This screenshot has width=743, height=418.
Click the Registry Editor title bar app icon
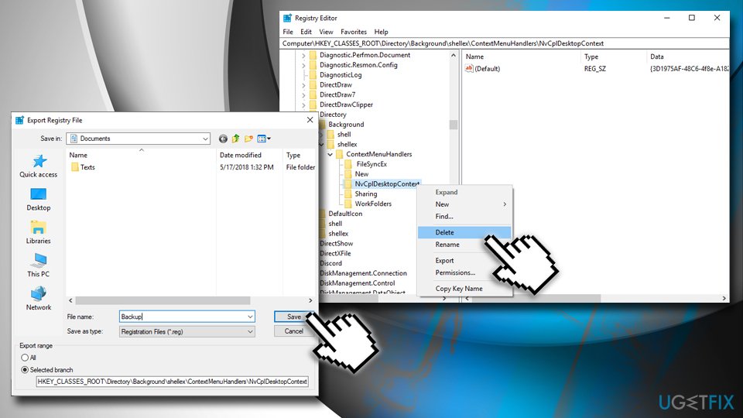(x=288, y=18)
